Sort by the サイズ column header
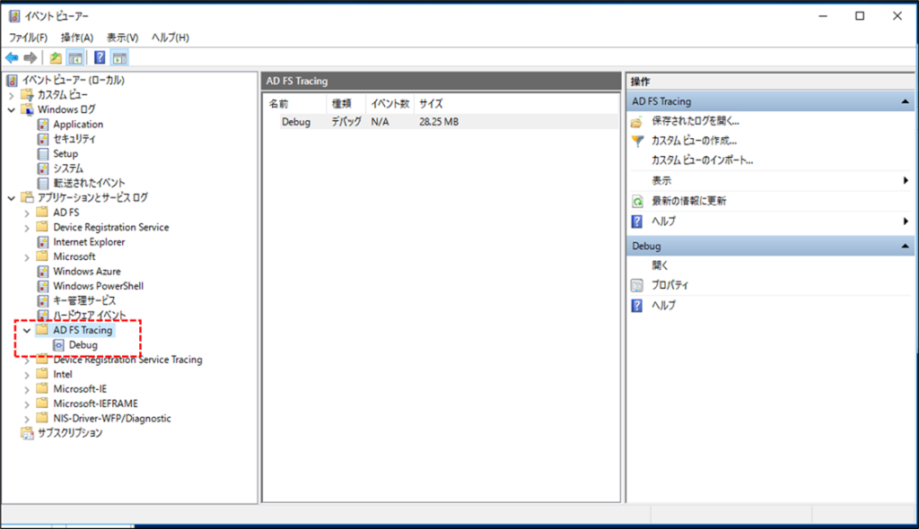This screenshot has height=529, width=919. click(431, 104)
